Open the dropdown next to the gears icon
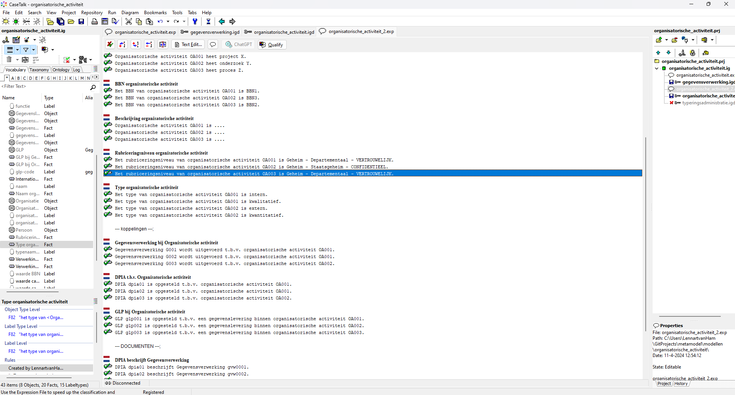The image size is (735, 395). (91, 59)
